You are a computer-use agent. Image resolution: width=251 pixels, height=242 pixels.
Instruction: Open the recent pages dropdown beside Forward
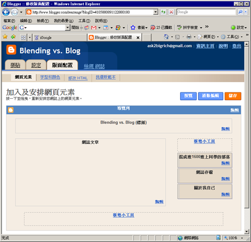click(x=21, y=12)
